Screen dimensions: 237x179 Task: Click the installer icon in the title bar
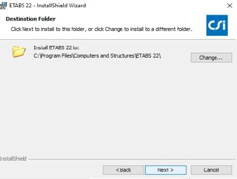[x=3, y=5]
